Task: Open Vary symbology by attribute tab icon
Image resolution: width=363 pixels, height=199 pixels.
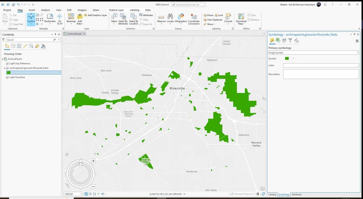Action: [x=278, y=40]
